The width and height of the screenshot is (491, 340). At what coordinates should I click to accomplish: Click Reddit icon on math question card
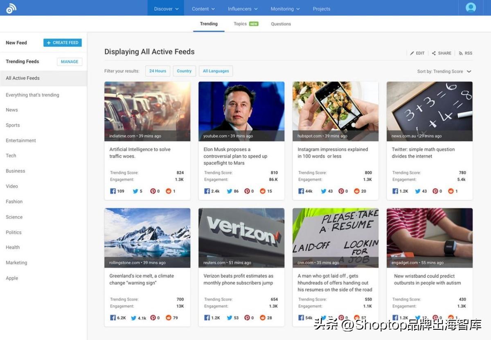click(x=451, y=191)
